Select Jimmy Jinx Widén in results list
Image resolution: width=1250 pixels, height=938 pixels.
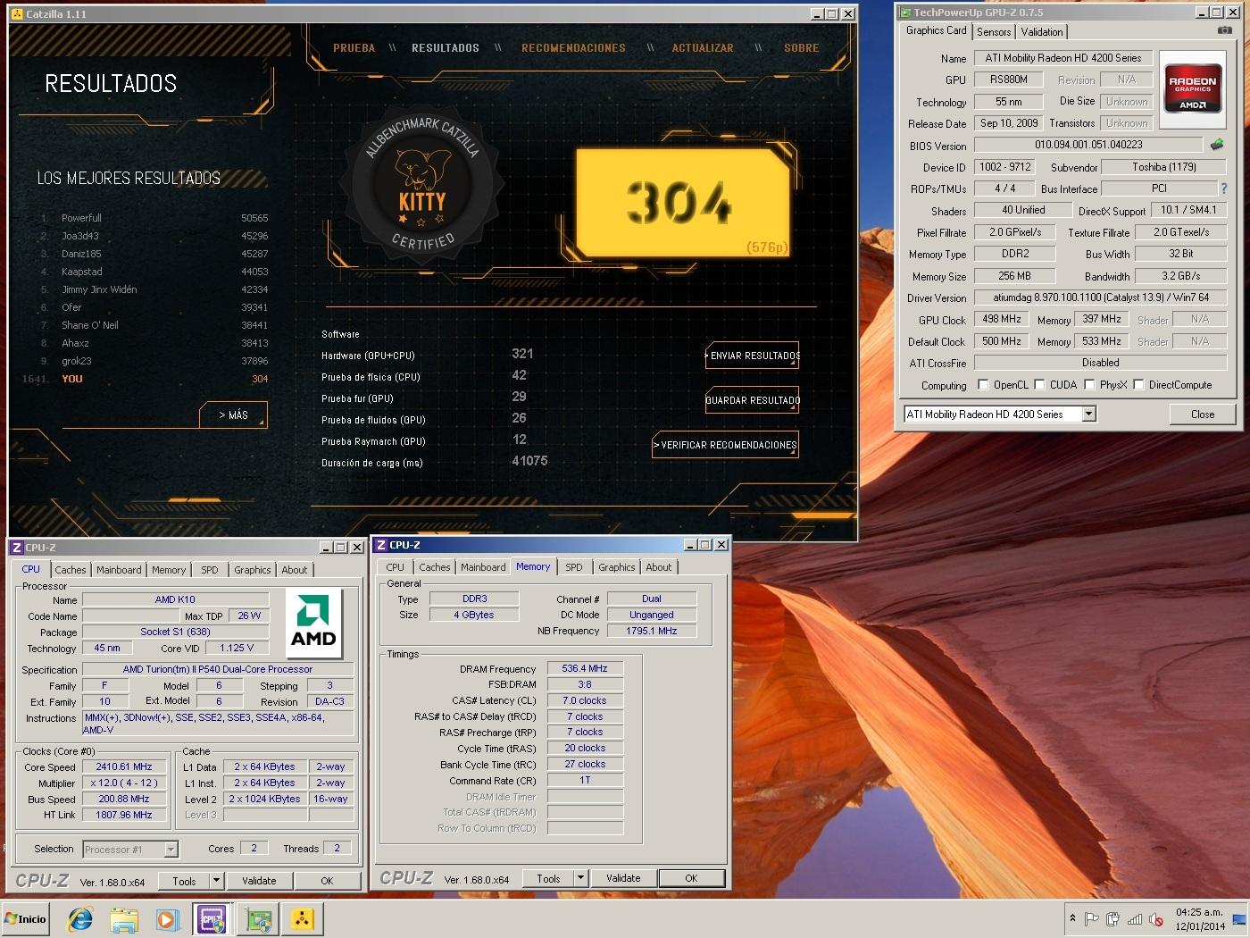pos(154,289)
